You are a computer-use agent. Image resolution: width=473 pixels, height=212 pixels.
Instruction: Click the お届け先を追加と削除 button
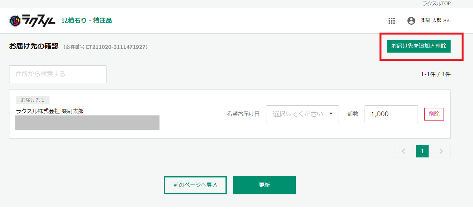[419, 46]
